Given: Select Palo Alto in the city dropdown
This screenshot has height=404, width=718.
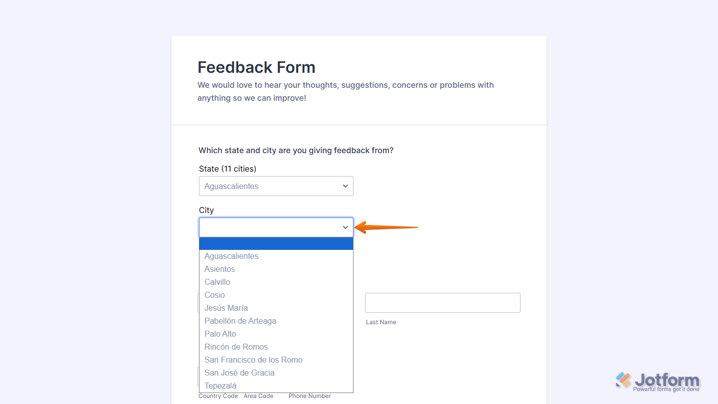Looking at the screenshot, I should [x=220, y=334].
